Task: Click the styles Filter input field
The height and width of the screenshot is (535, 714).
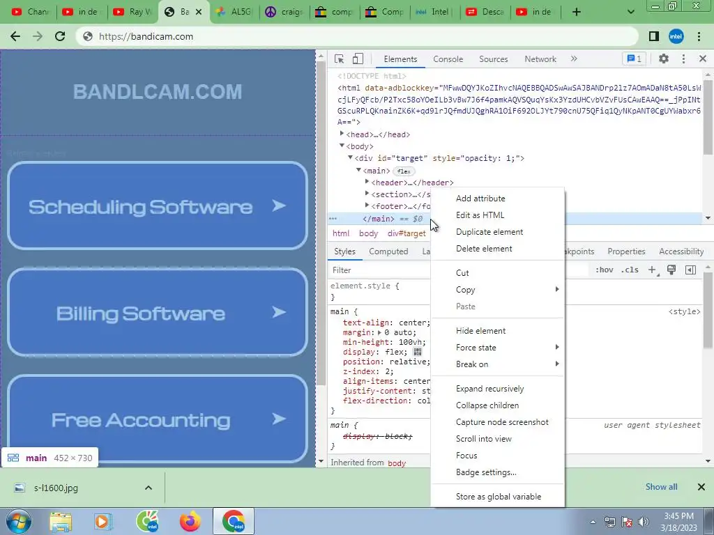Action: (380, 270)
